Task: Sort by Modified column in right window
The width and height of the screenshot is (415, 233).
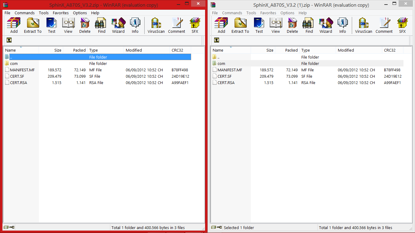Action: pos(359,50)
